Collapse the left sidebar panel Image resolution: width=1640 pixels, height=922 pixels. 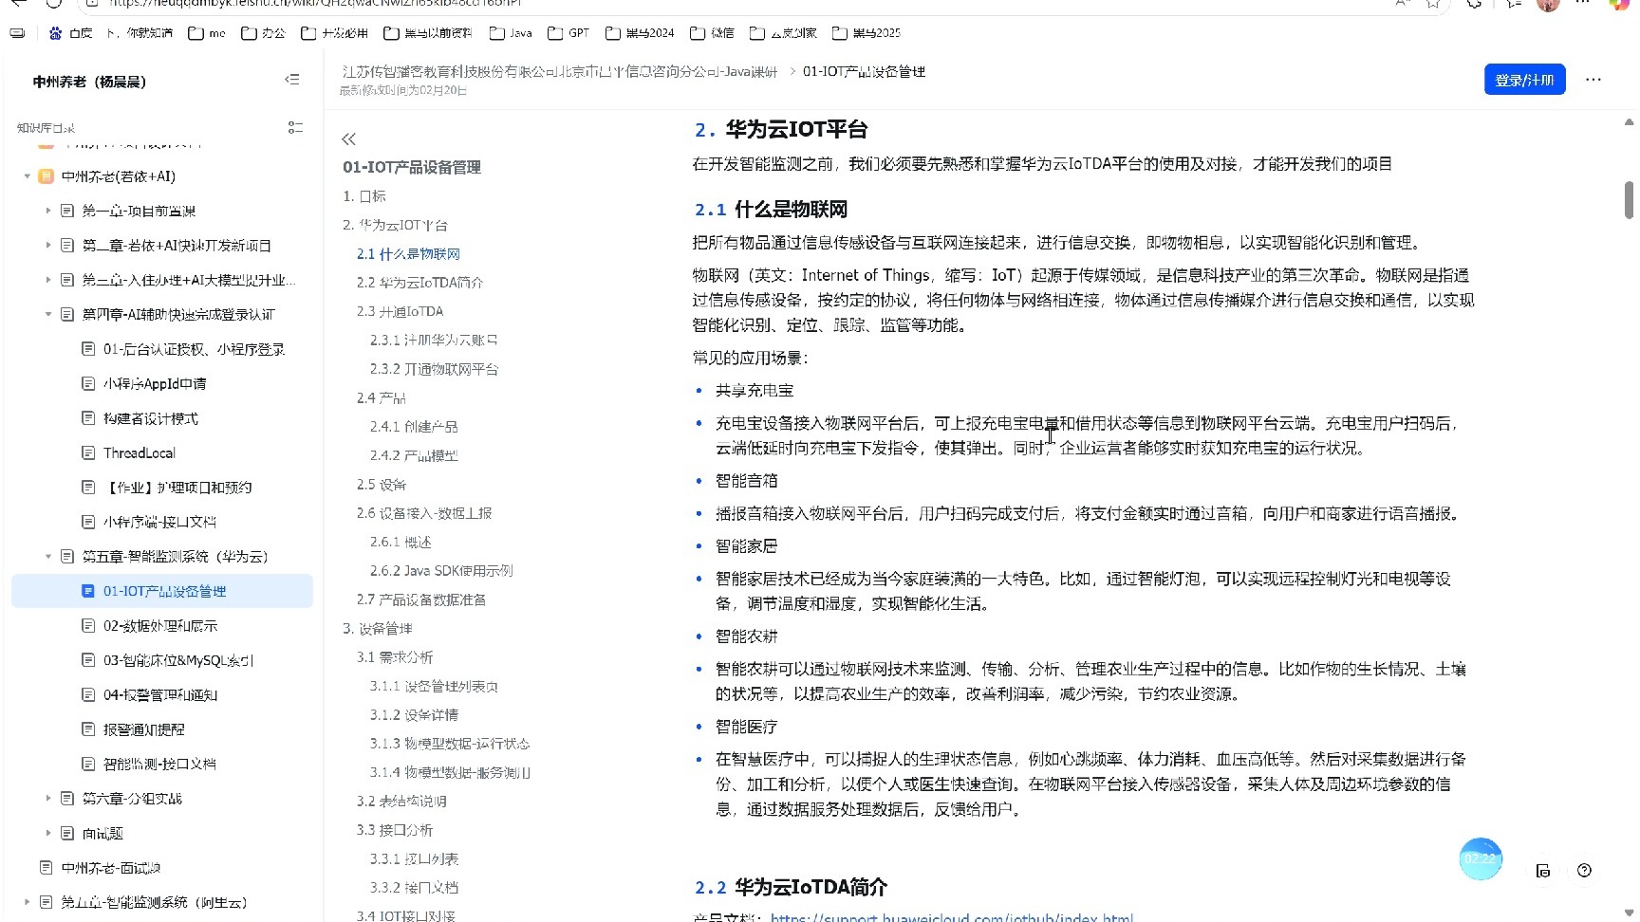click(x=292, y=80)
